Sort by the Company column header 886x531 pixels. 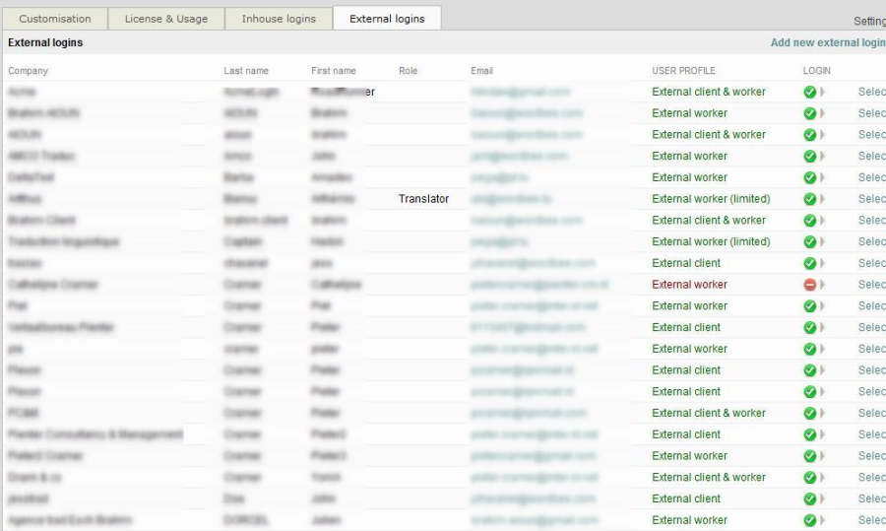tap(28, 71)
